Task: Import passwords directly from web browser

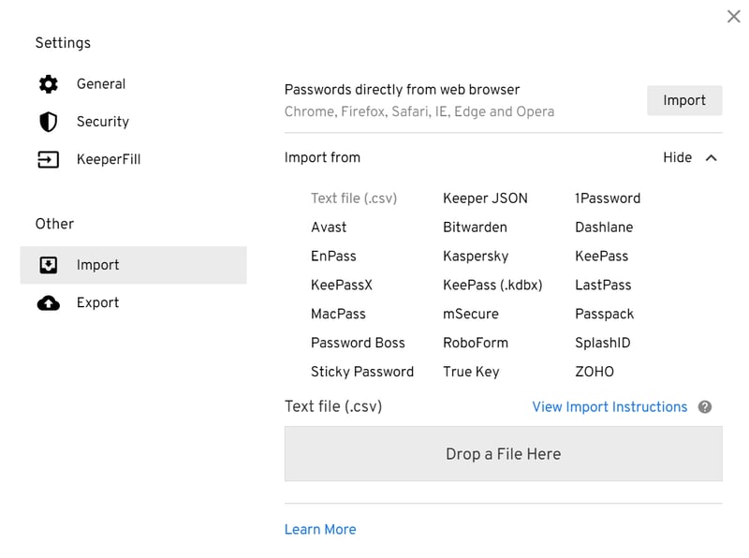Action: click(684, 100)
